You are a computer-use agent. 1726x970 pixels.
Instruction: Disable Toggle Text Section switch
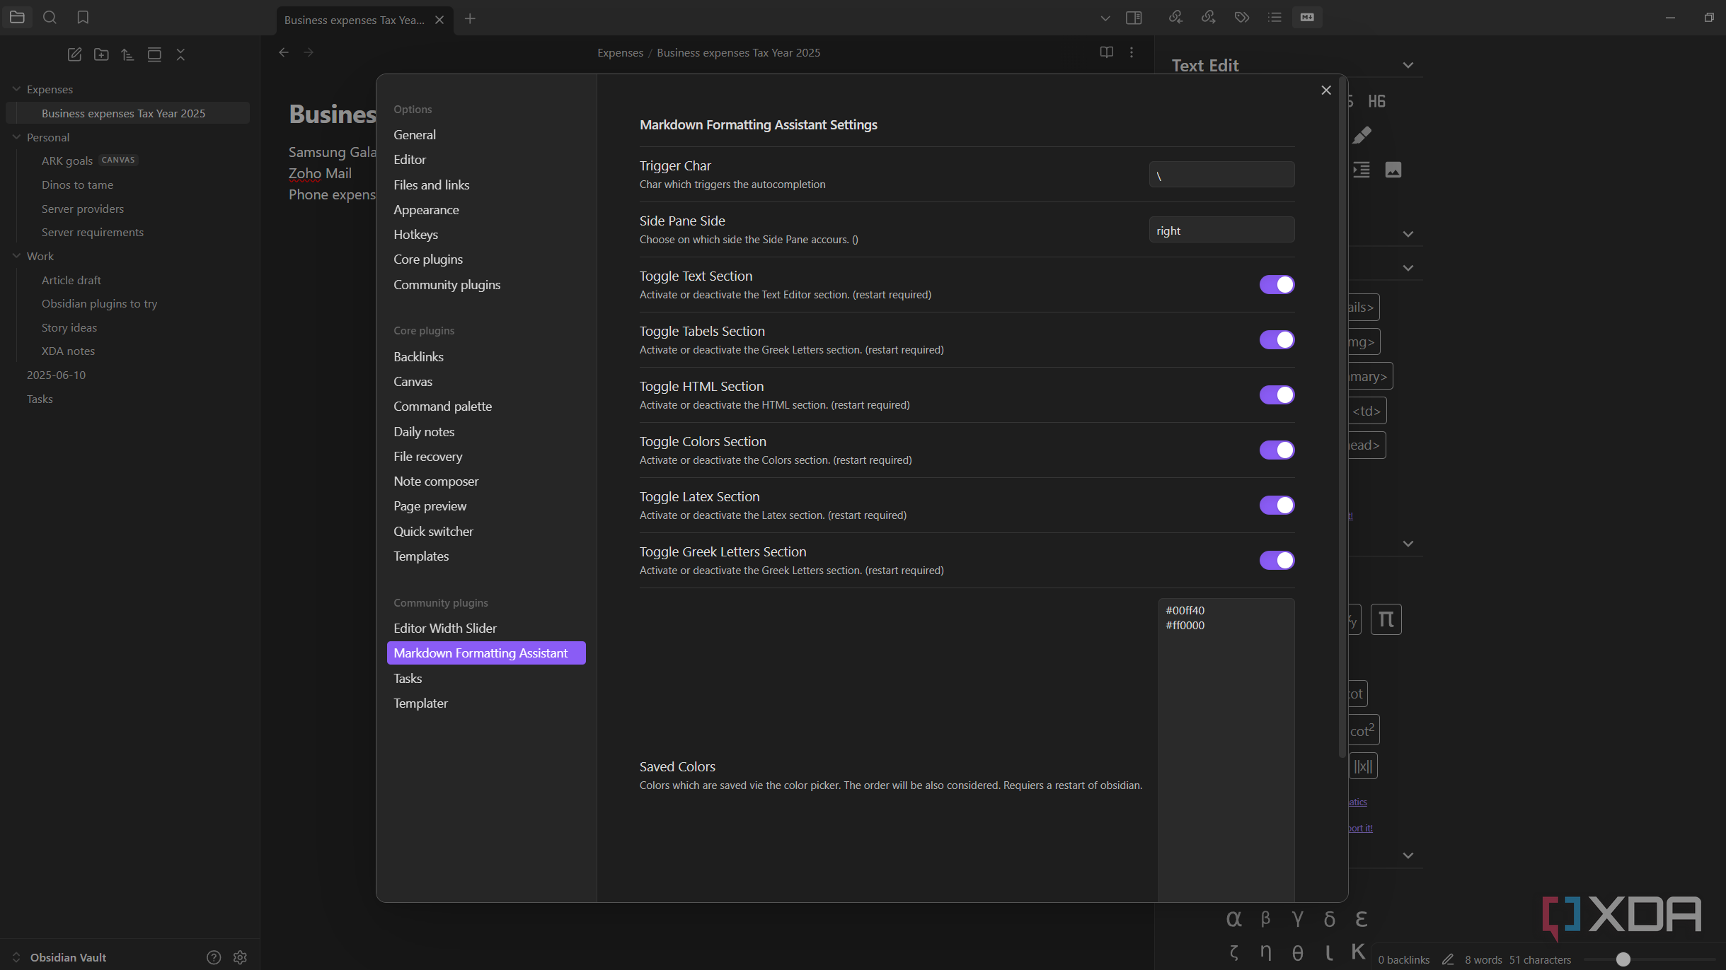pos(1277,284)
